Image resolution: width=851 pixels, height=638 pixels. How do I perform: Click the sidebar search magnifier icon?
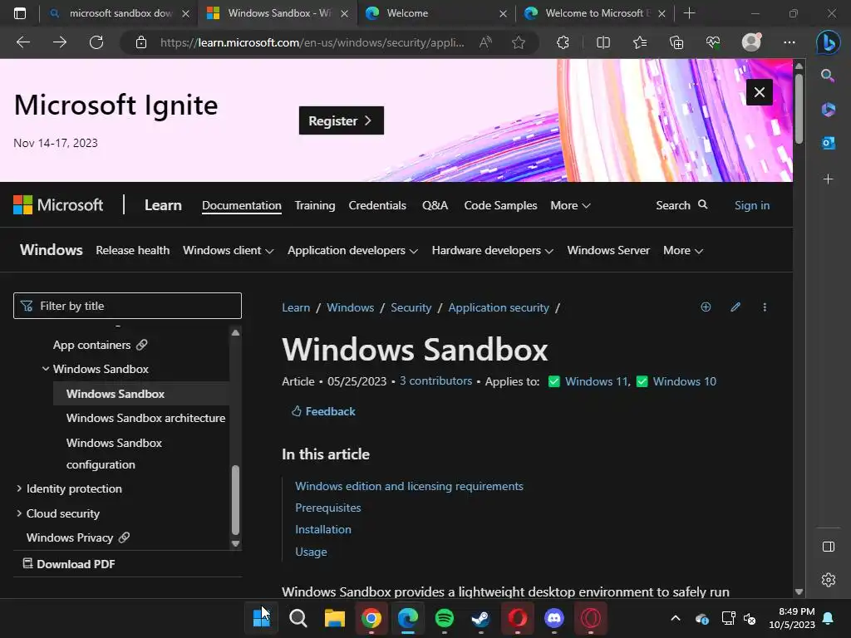pyautogui.click(x=828, y=76)
